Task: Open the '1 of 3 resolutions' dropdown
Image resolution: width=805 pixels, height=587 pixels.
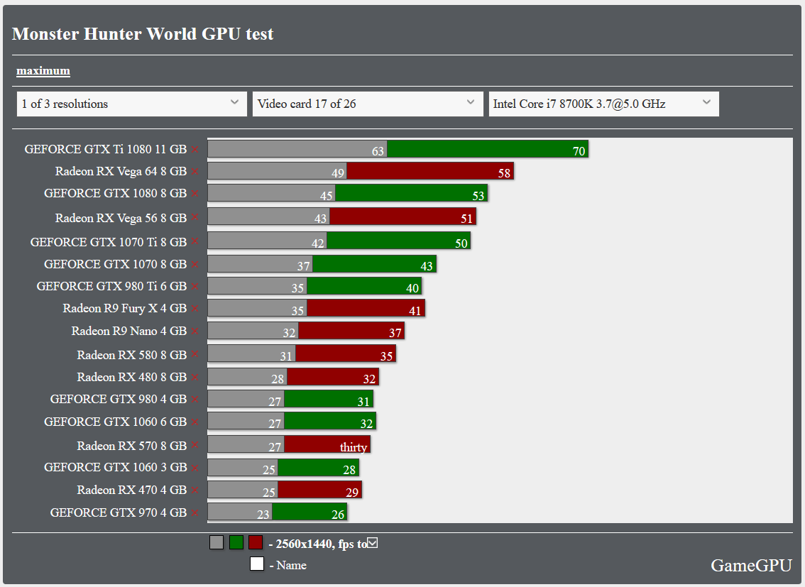Action: pyautogui.click(x=132, y=104)
